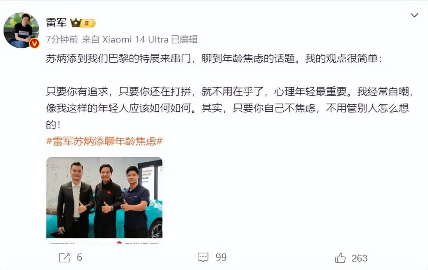The image size is (428, 270).
Task: Click the crown membership badge beside 雷军
Action: [x=83, y=23]
